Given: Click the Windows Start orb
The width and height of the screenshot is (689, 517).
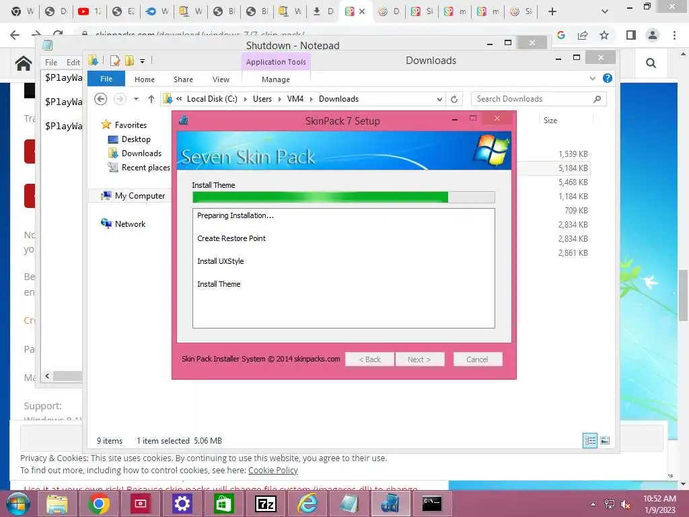Looking at the screenshot, I should 17,504.
